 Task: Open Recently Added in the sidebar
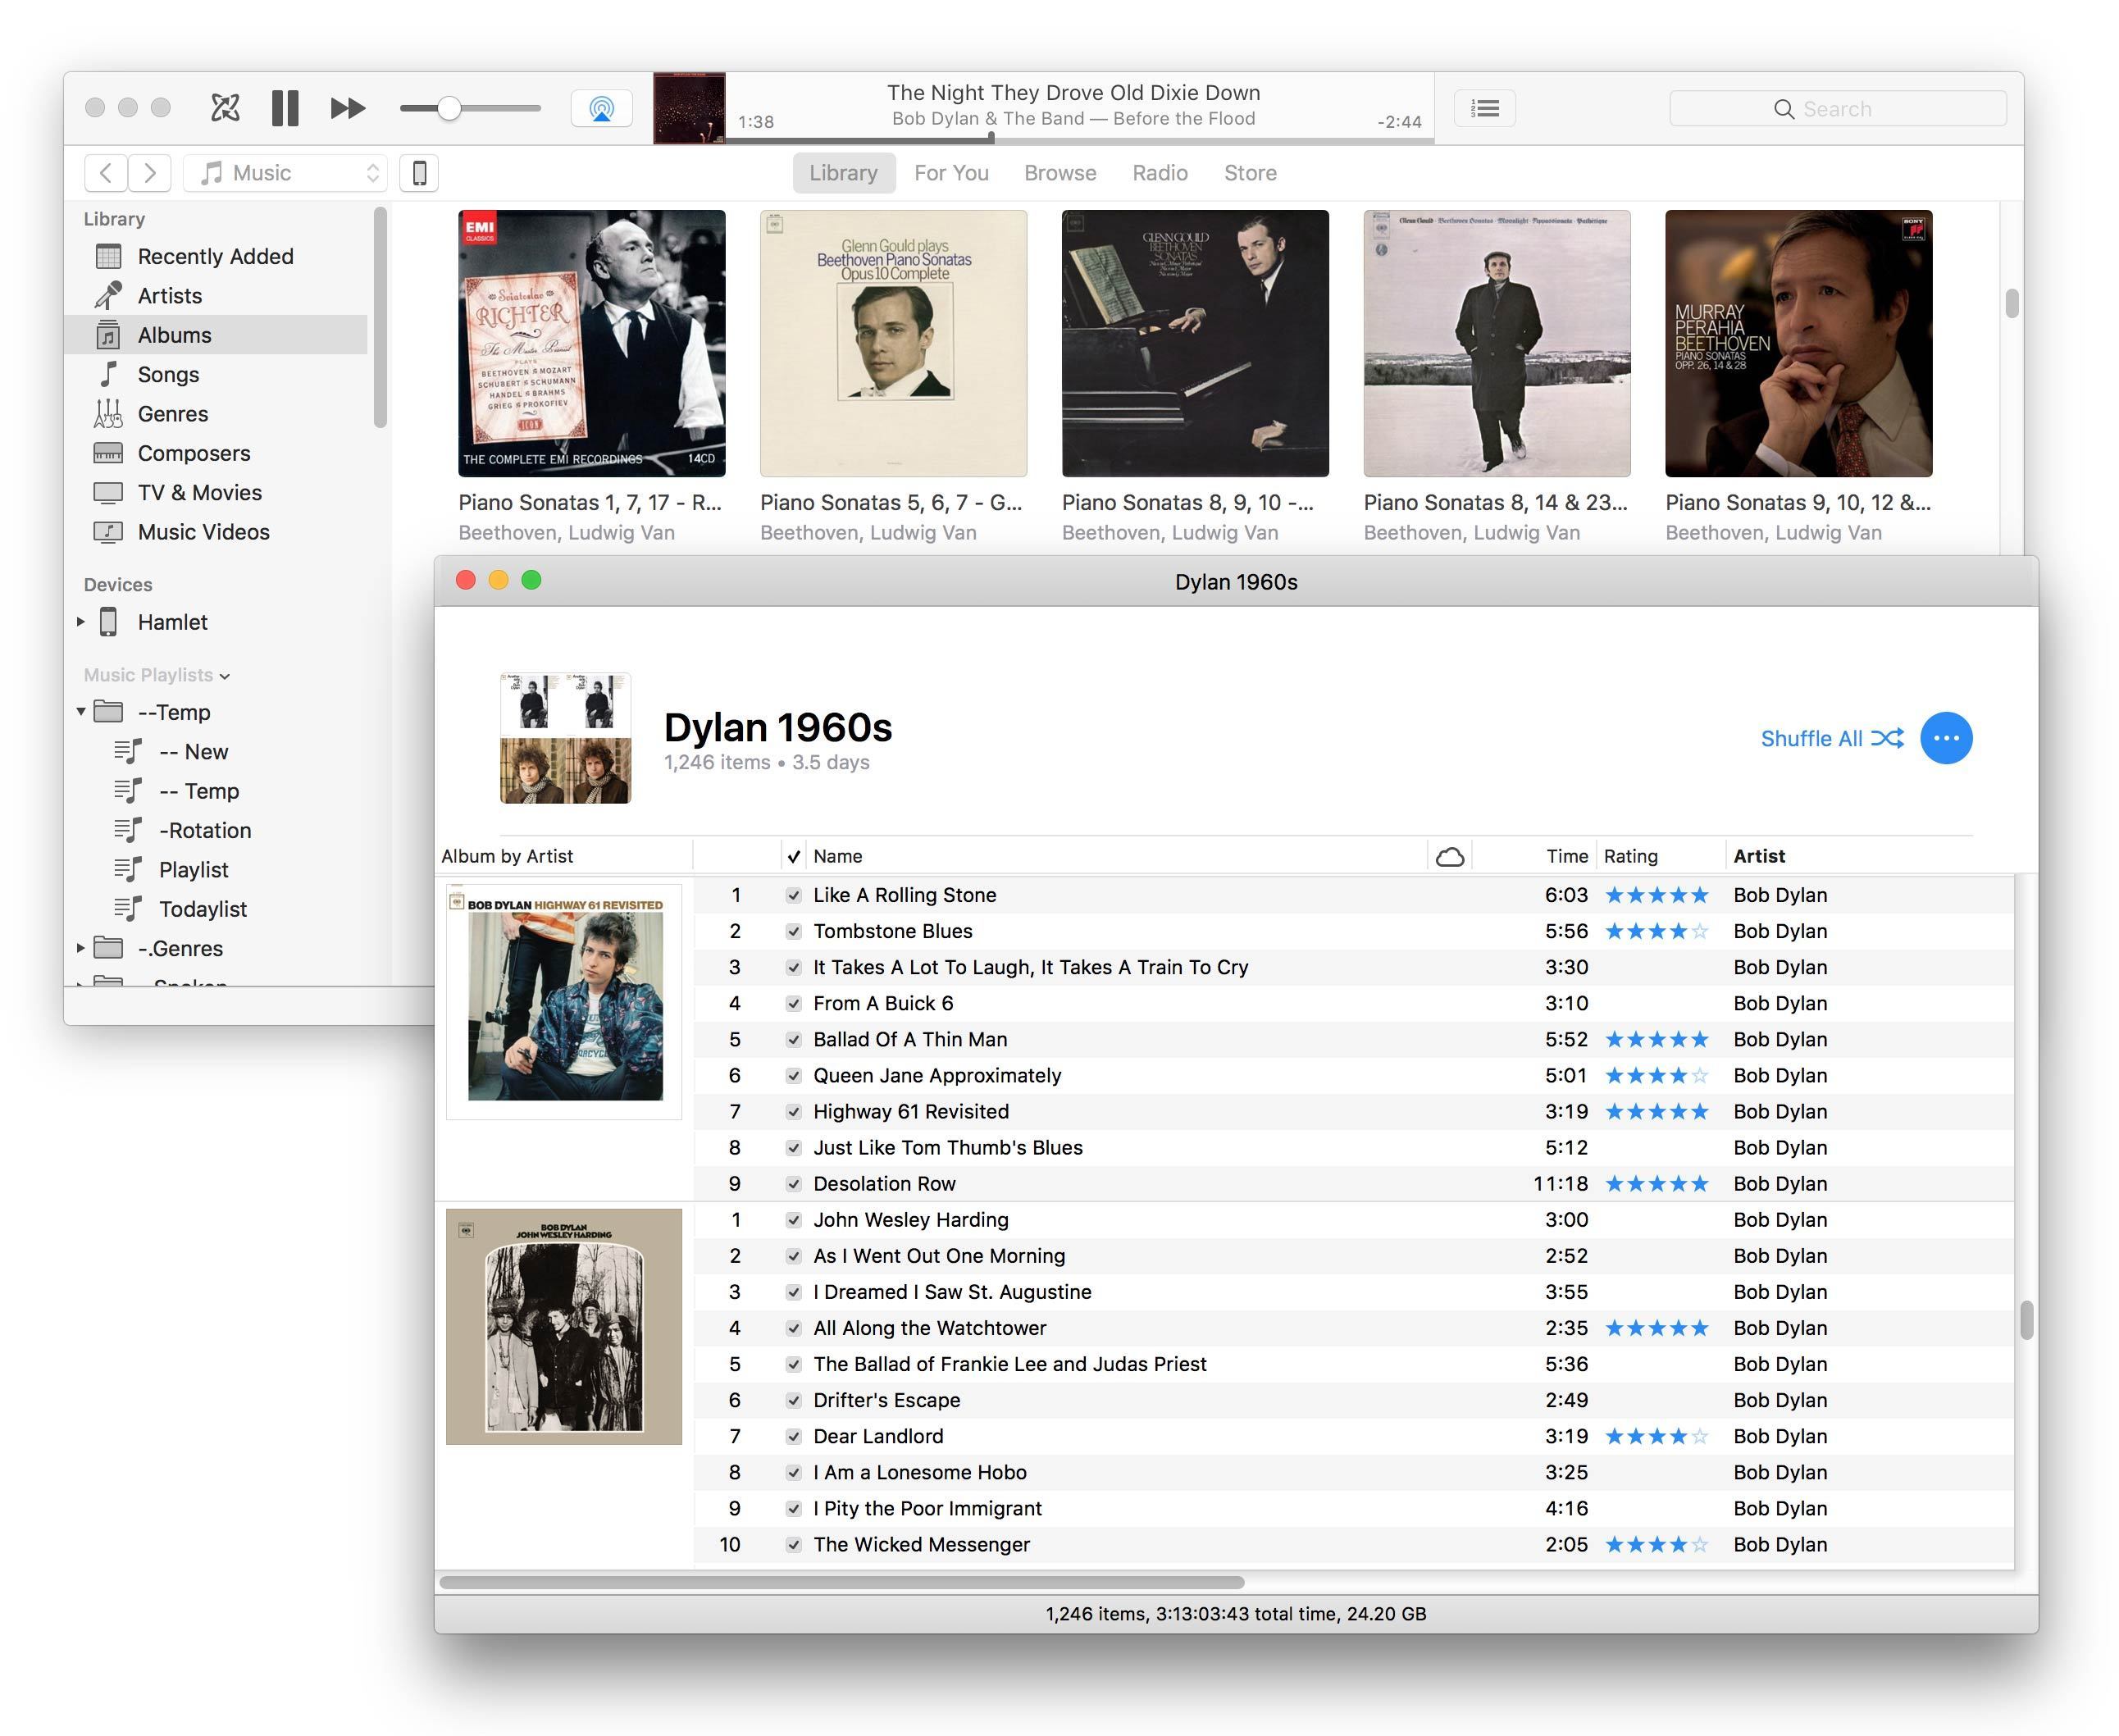[216, 256]
